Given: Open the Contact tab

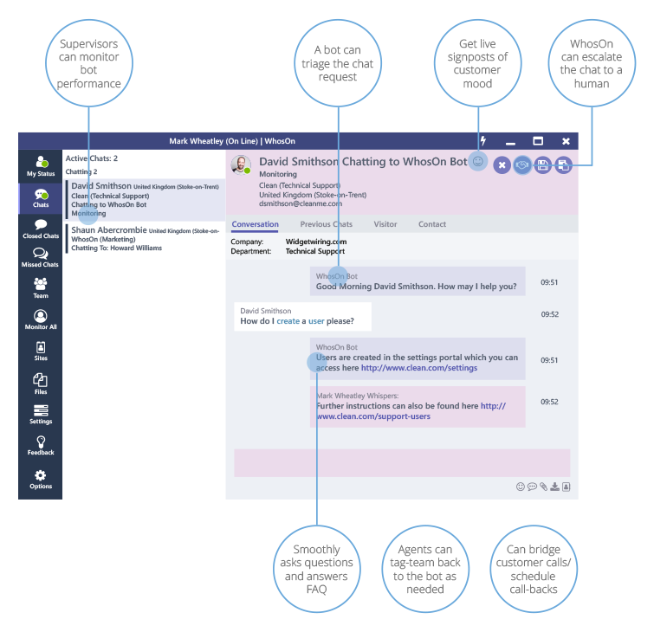Looking at the screenshot, I should pyautogui.click(x=432, y=224).
